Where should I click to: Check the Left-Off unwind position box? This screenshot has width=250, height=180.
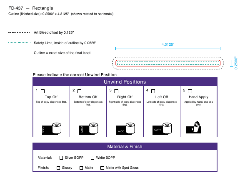[153, 91]
